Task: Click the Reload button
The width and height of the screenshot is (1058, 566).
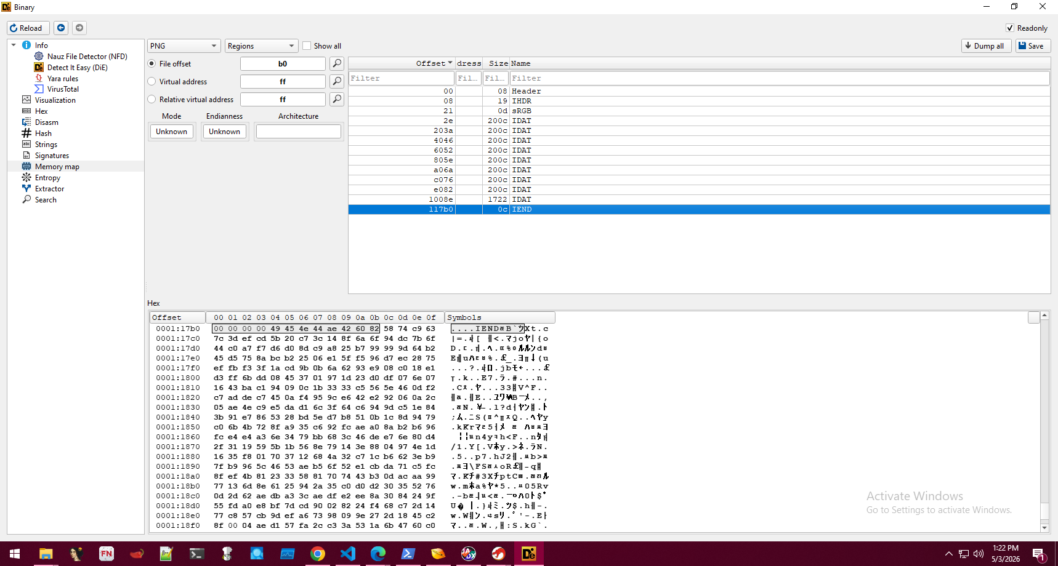Action: point(28,28)
